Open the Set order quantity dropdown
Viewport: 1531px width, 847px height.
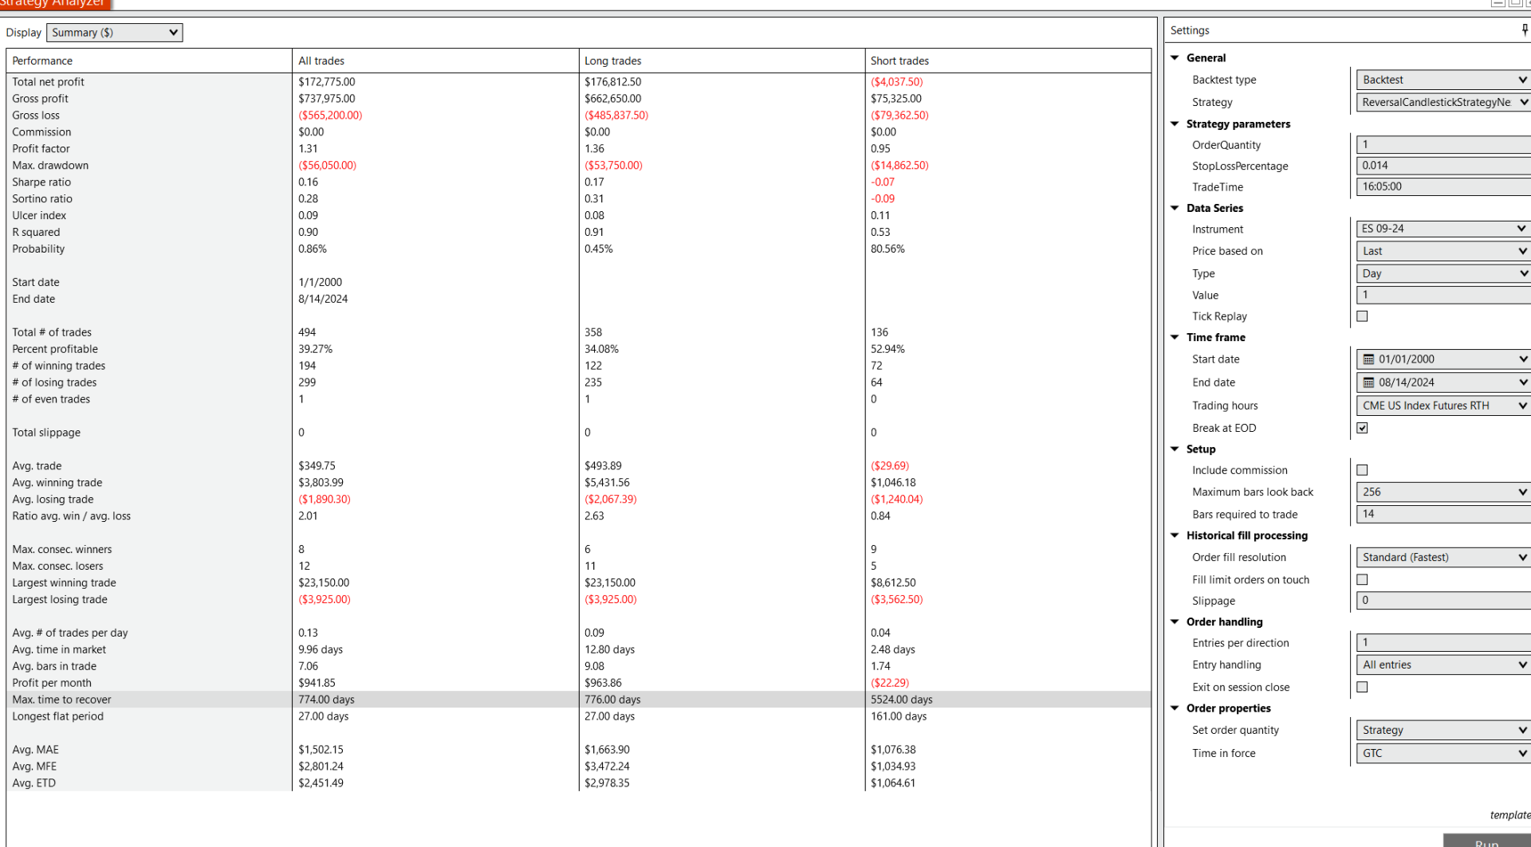pyautogui.click(x=1443, y=731)
